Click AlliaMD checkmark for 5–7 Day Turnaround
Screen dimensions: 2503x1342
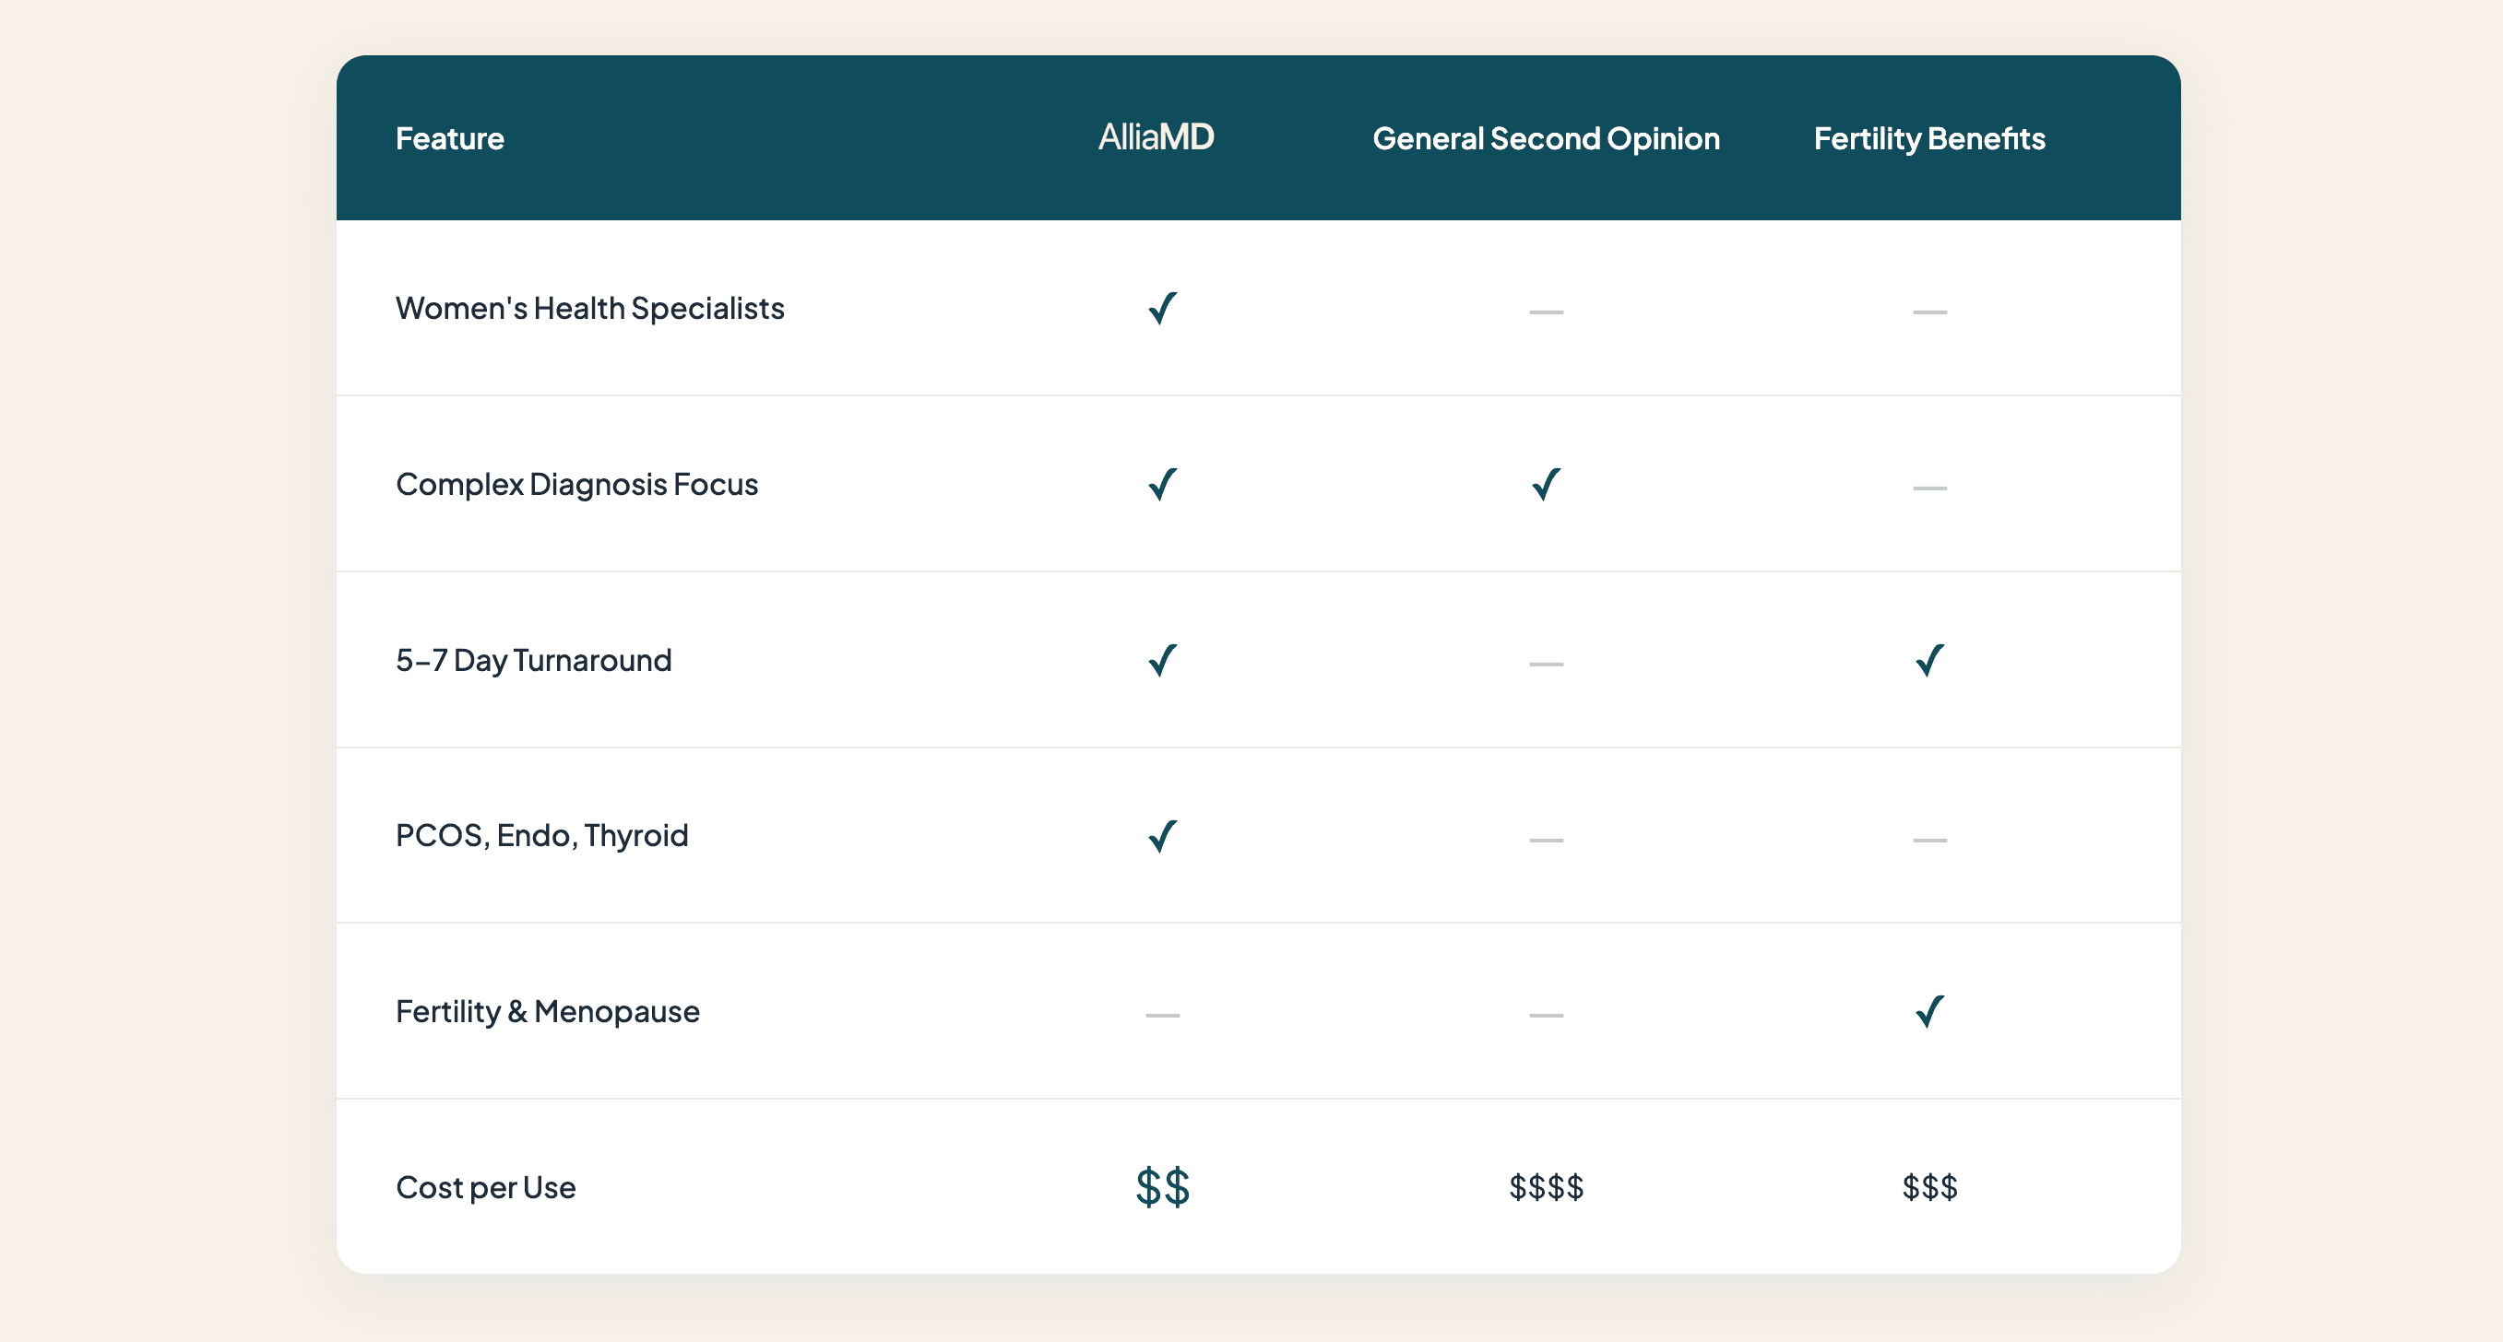[x=1162, y=660]
